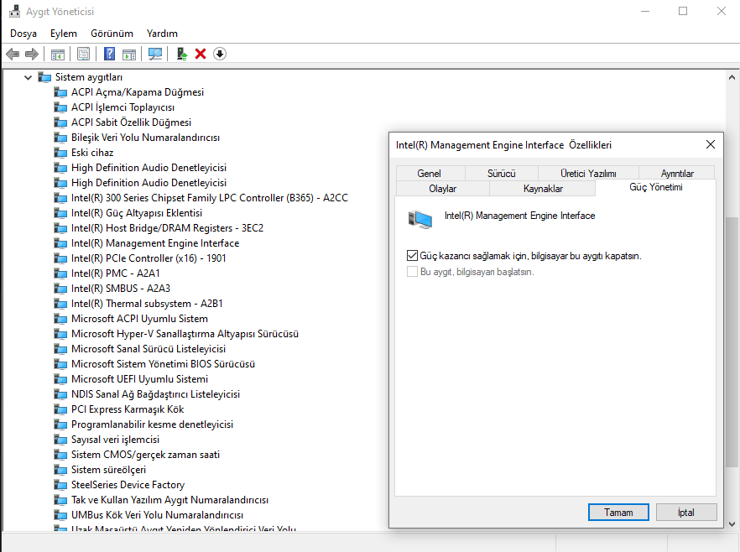740x552 pixels.
Task: Click the icon beside Sayısal veri işlemcisi
Action: coord(60,440)
